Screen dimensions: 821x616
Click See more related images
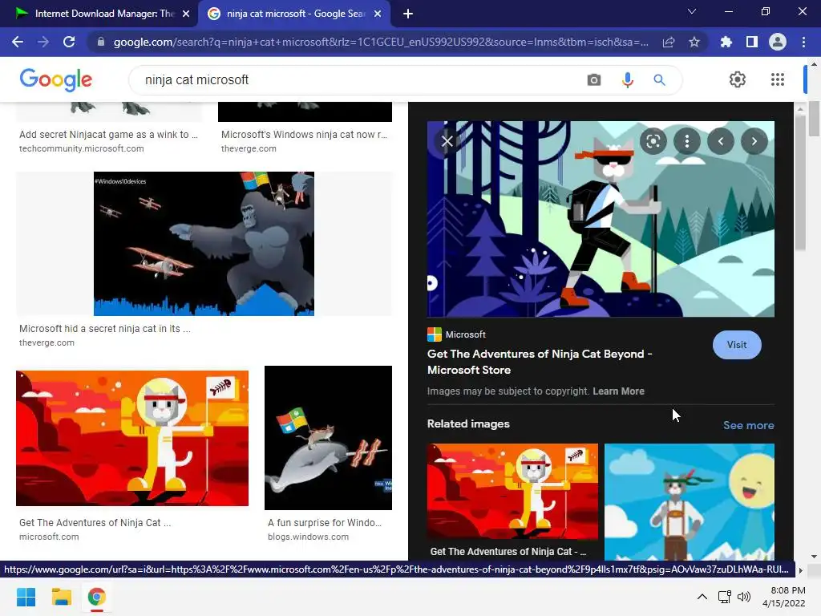pyautogui.click(x=748, y=425)
